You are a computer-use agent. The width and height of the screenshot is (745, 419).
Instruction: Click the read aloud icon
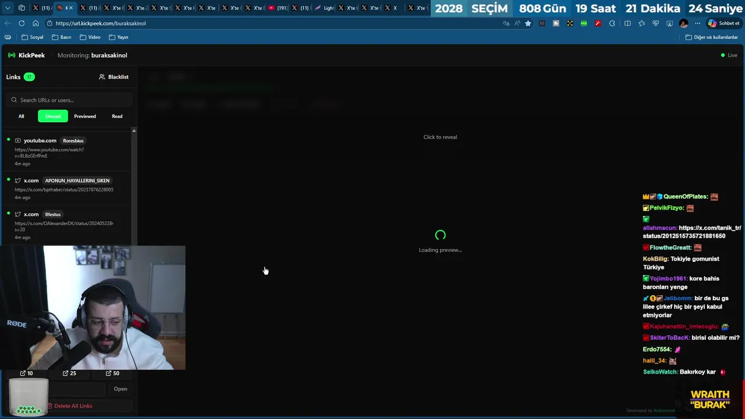[x=517, y=23]
